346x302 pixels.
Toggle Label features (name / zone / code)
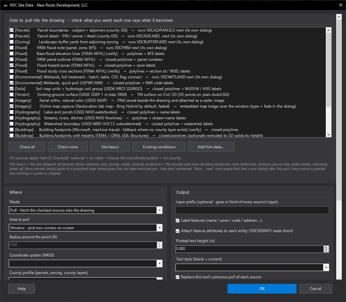177,220
